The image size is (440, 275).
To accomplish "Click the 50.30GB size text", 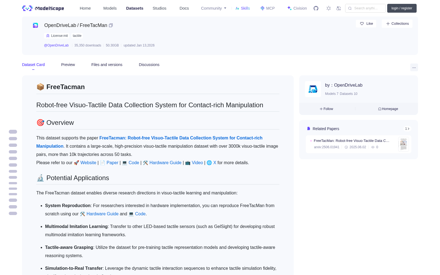I will coord(112,45).
